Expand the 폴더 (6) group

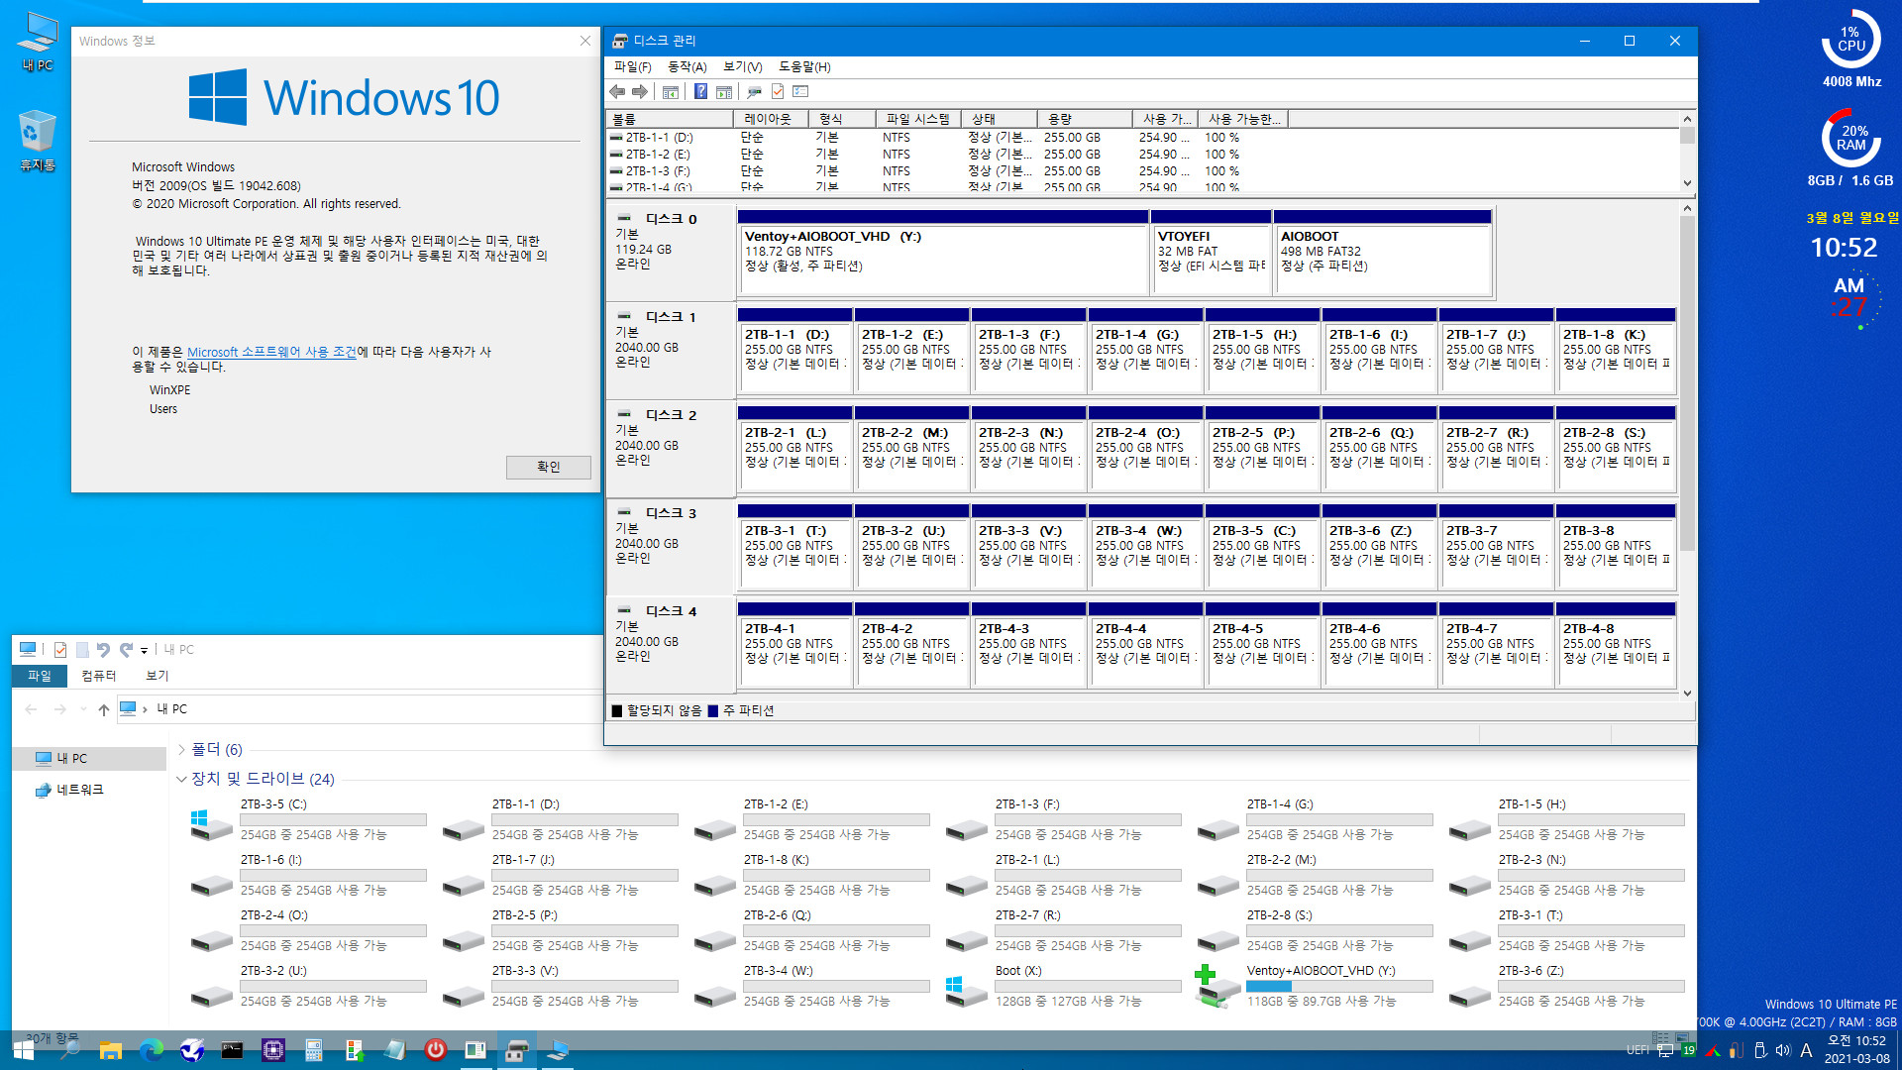tap(182, 750)
